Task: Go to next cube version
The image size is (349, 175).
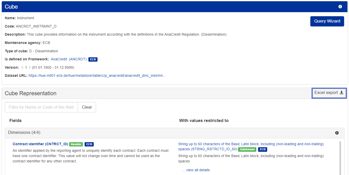Action: coord(29,67)
